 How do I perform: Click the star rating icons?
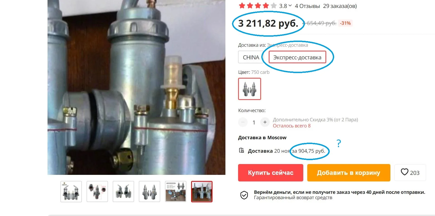click(258, 6)
